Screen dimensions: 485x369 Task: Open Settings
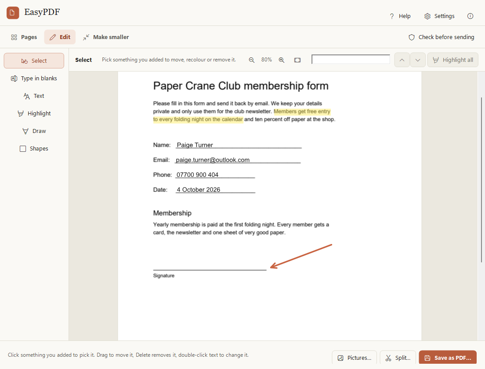click(x=439, y=16)
